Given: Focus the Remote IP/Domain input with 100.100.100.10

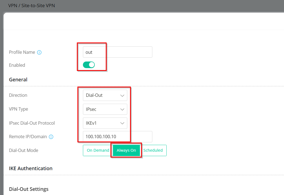Looking at the screenshot, I should coord(117,137).
